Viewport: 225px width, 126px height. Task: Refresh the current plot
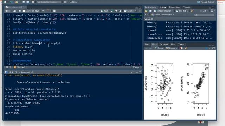213,48
